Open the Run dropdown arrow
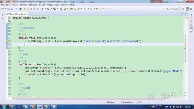 51,9
